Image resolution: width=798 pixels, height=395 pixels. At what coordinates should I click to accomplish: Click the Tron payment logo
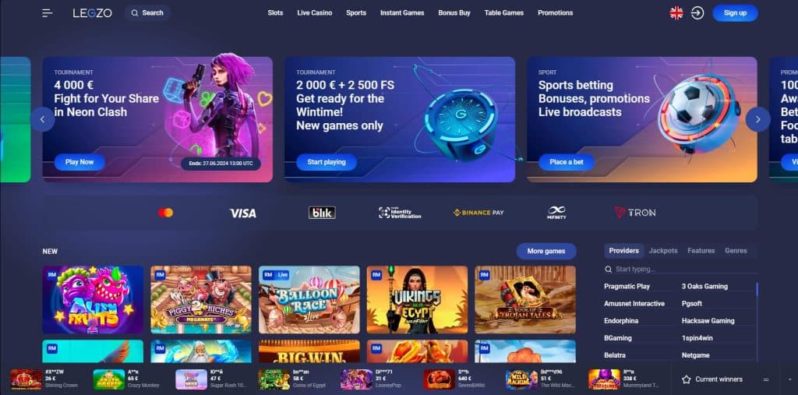point(634,213)
